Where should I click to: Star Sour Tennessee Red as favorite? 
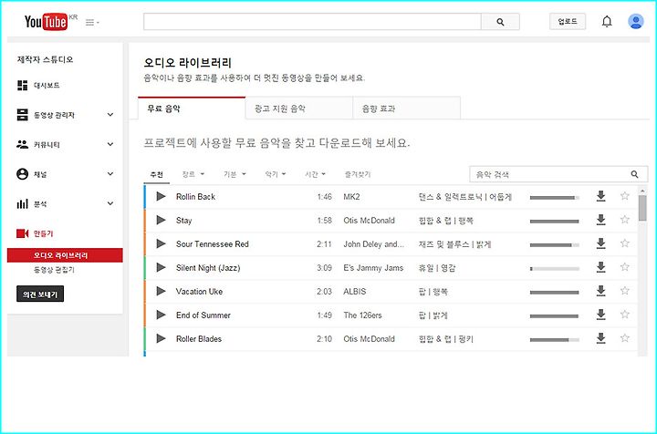tap(625, 243)
